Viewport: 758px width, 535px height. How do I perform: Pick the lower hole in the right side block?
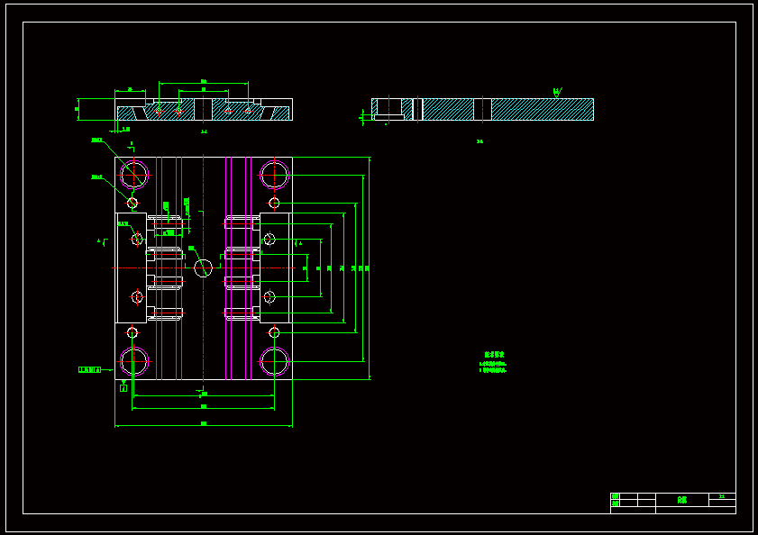pos(269,296)
